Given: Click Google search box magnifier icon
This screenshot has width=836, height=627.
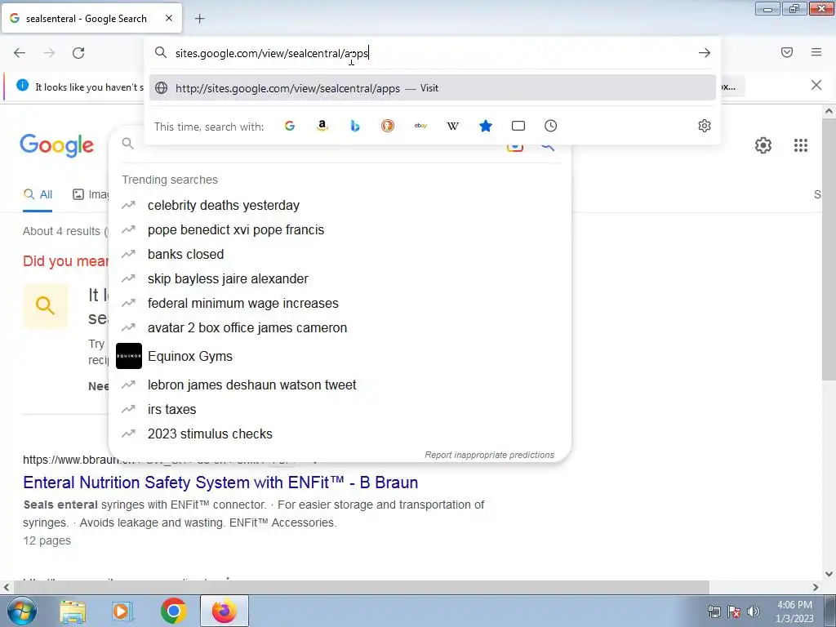Looking at the screenshot, I should (127, 143).
